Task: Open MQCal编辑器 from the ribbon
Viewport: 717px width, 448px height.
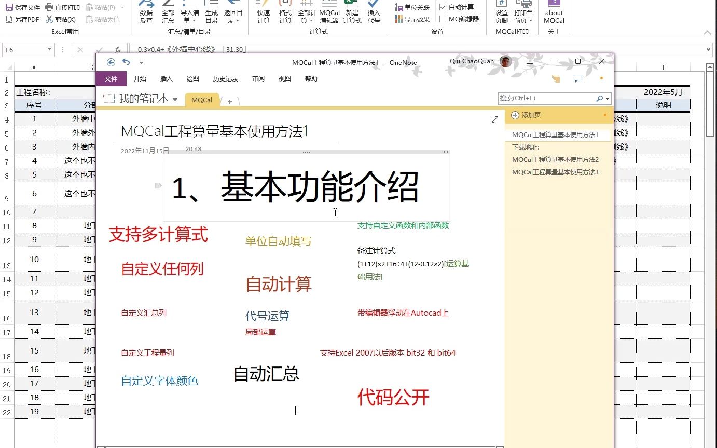Action: pos(329,12)
